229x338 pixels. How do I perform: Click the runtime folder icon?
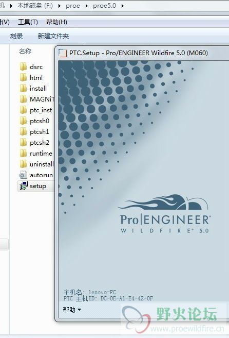tap(23, 153)
